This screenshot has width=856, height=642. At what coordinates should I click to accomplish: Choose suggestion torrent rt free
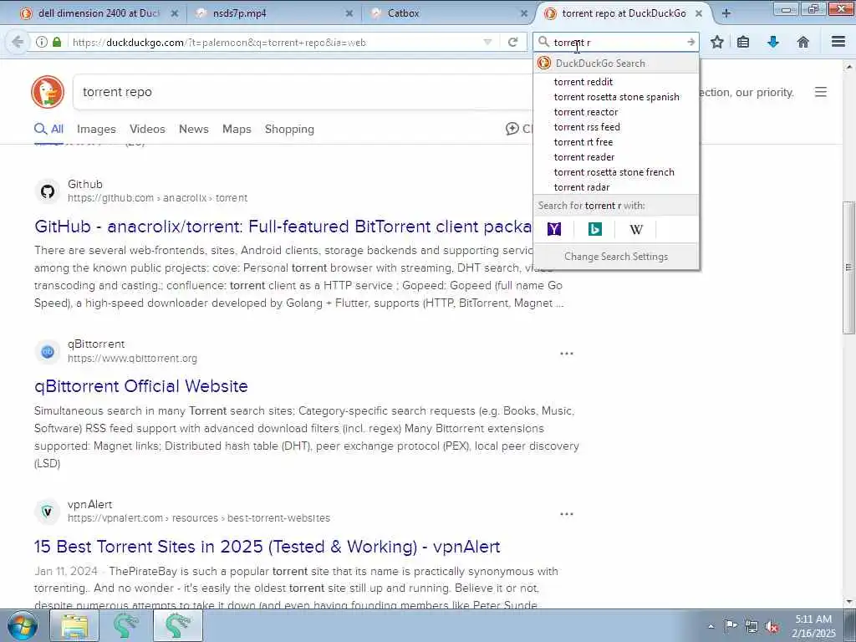point(616,142)
